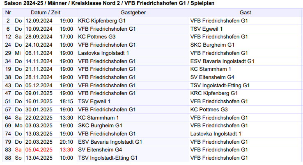This screenshot has height=165, width=303.
Task: Open host Lastovka Ingolstadt 1 on 06.11.2024
Action: pyautogui.click(x=103, y=53)
